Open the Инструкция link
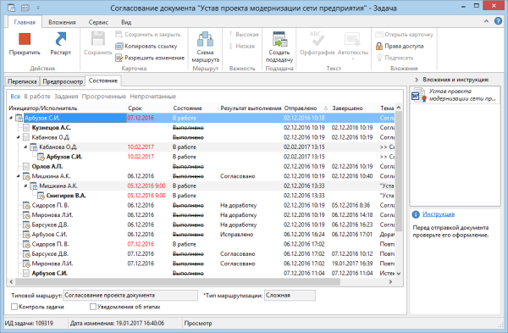This screenshot has width=508, height=333. click(439, 214)
